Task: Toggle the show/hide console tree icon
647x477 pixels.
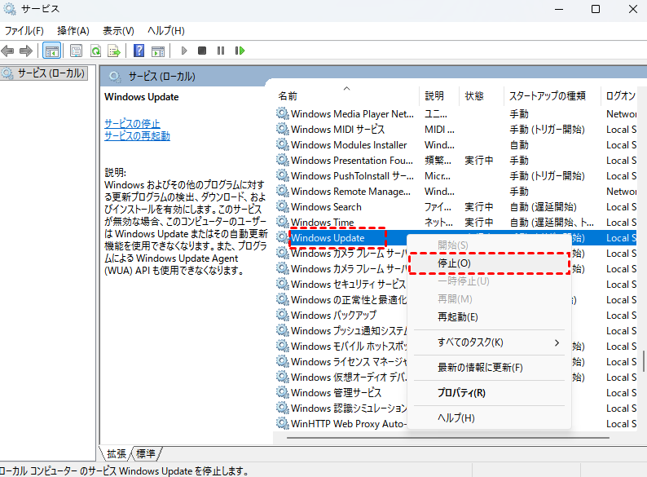Action: 51,51
